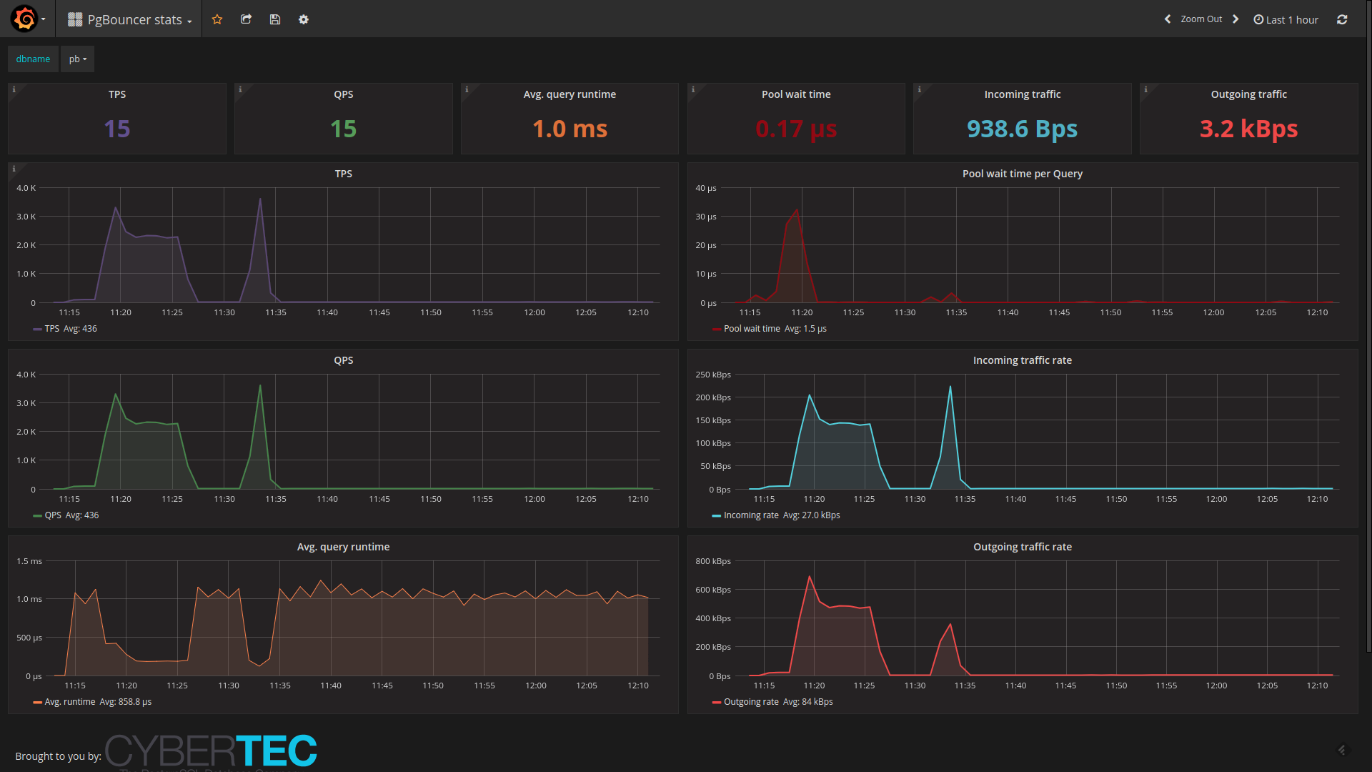The height and width of the screenshot is (772, 1372).
Task: Click the QPS legend color swatch line
Action: [37, 515]
